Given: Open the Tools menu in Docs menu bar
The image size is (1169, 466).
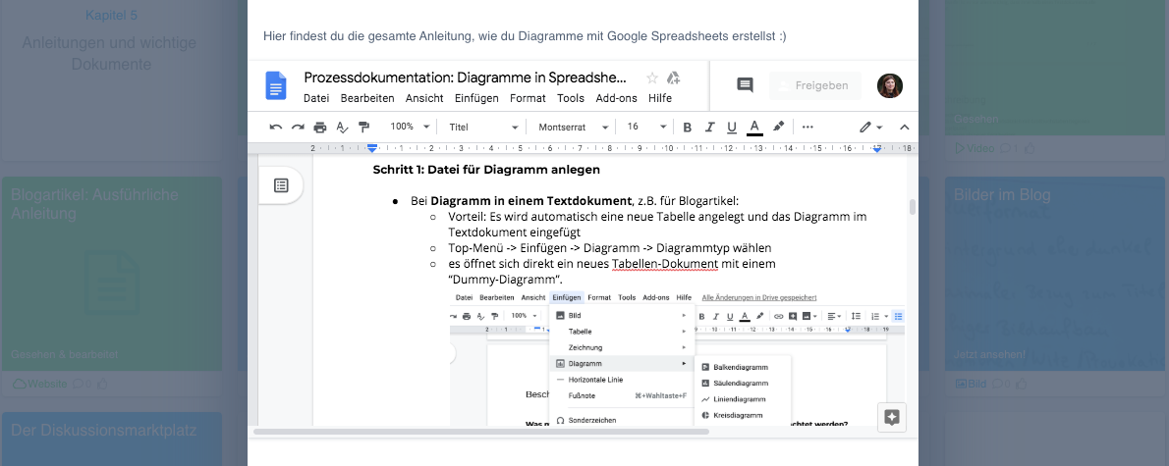Looking at the screenshot, I should 571,98.
